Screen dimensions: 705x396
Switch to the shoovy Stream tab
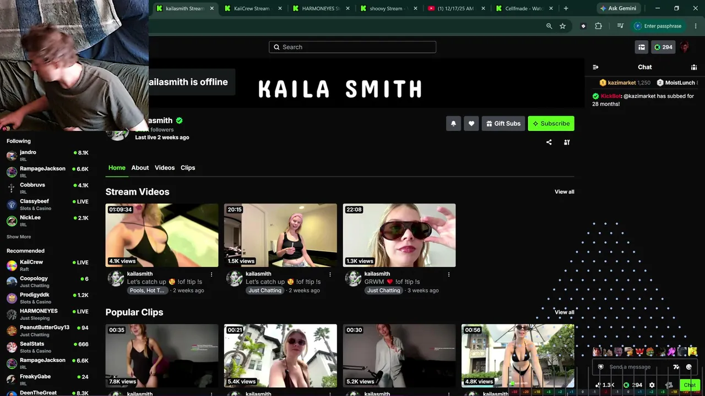(x=388, y=8)
